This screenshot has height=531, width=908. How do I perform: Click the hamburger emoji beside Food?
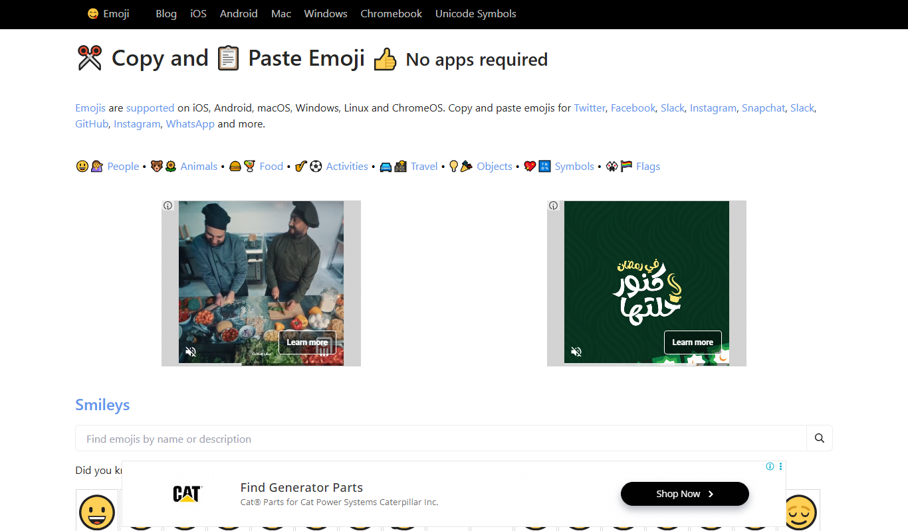[x=235, y=167]
